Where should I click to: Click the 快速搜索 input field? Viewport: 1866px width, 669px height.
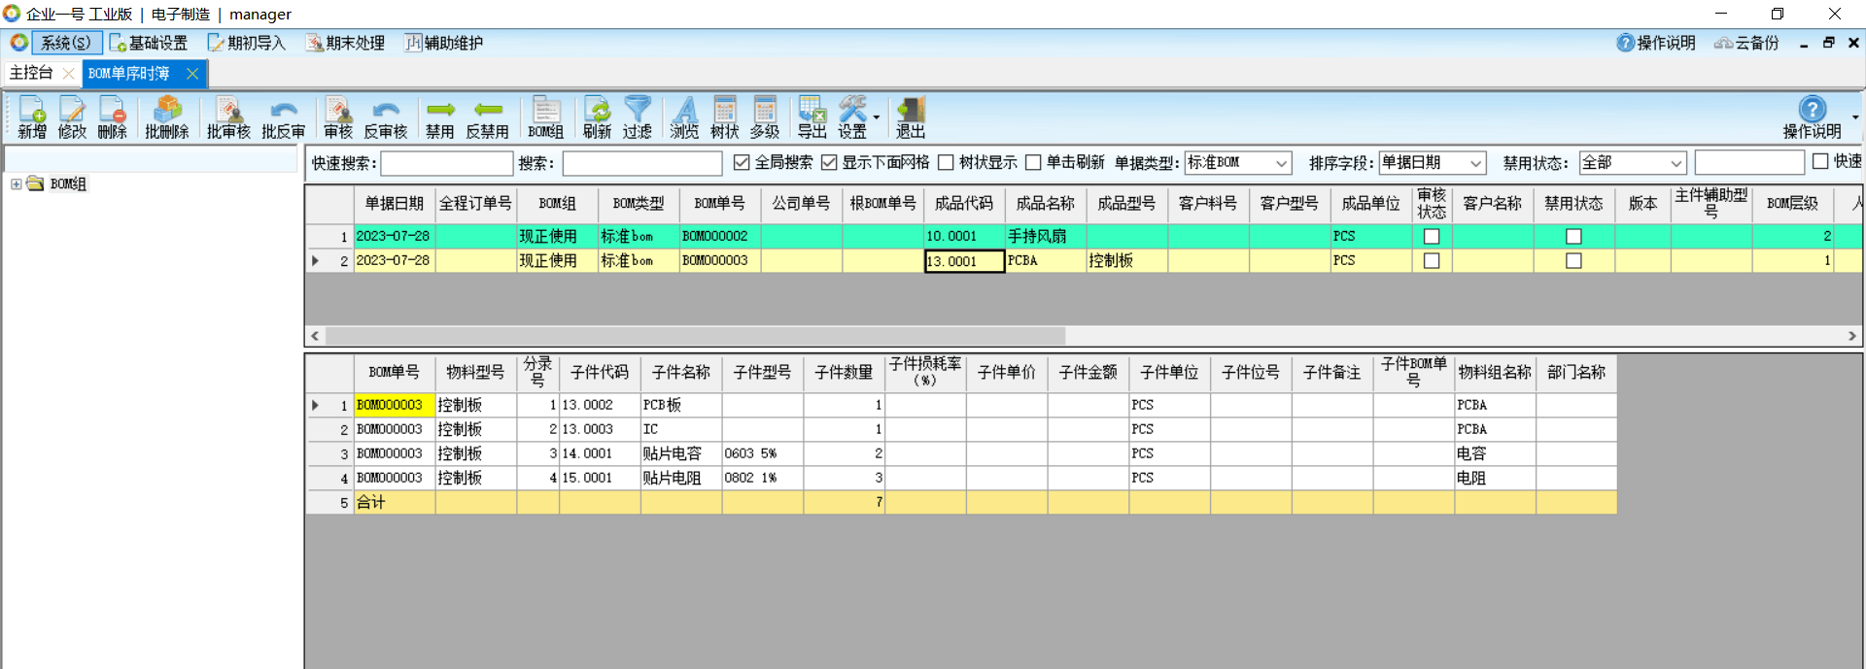coord(446,163)
